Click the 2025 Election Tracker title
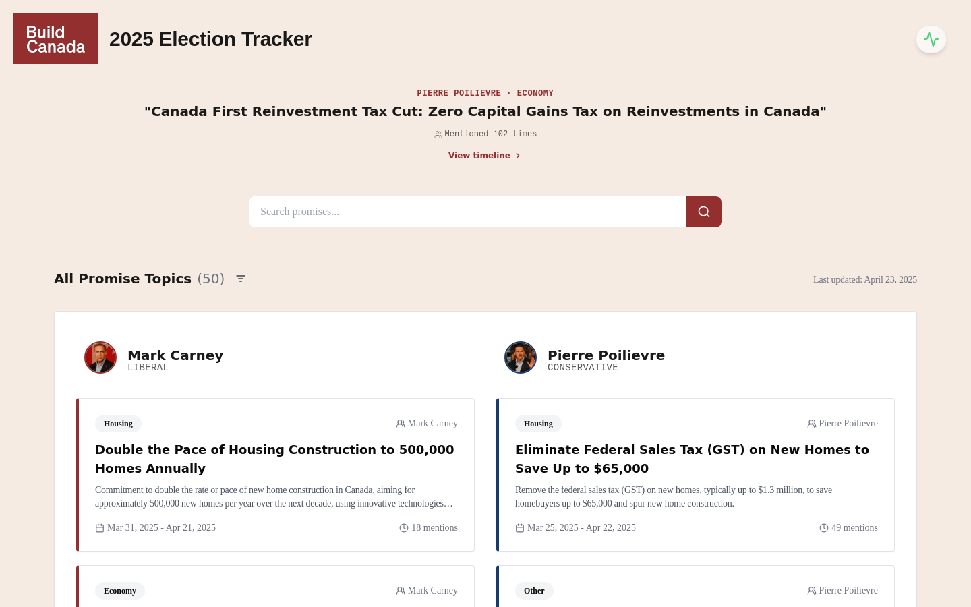Screen dimensions: 971x607 point(210,39)
